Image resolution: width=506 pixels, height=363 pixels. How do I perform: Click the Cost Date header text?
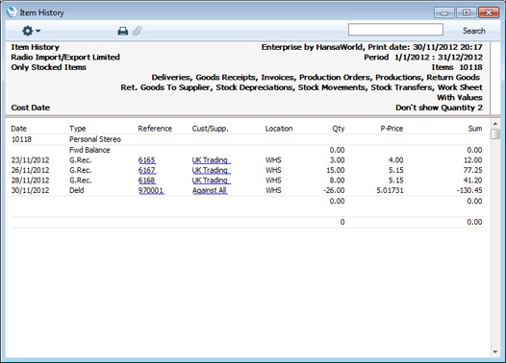point(31,108)
